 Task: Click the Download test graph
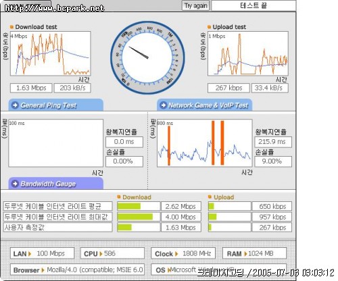click(51, 53)
